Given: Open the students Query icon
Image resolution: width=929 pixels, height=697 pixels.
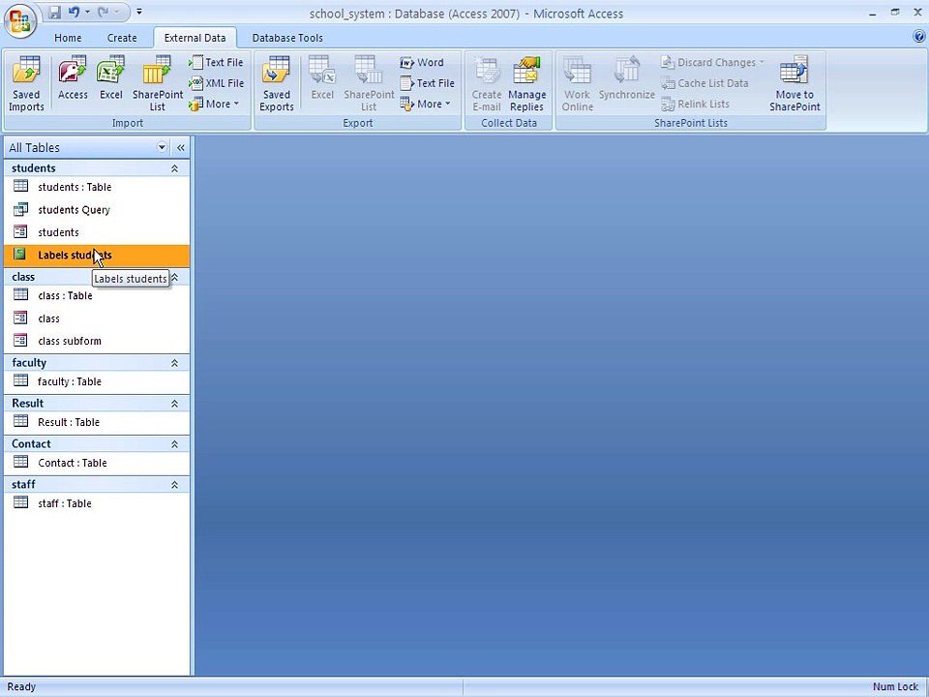Looking at the screenshot, I should pos(20,209).
